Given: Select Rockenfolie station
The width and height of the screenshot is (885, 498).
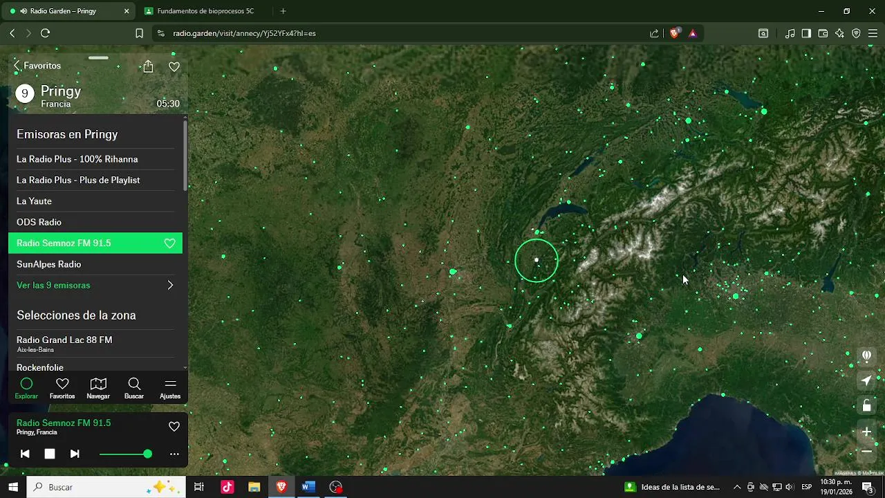Looking at the screenshot, I should coord(95,367).
